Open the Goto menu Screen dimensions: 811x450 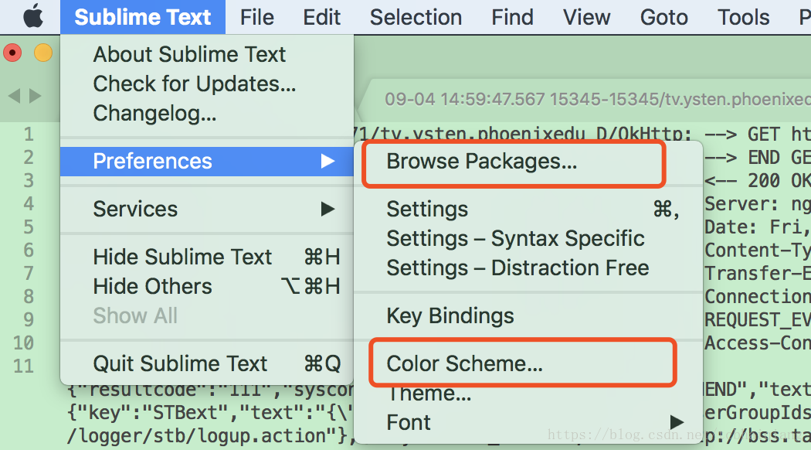(664, 17)
